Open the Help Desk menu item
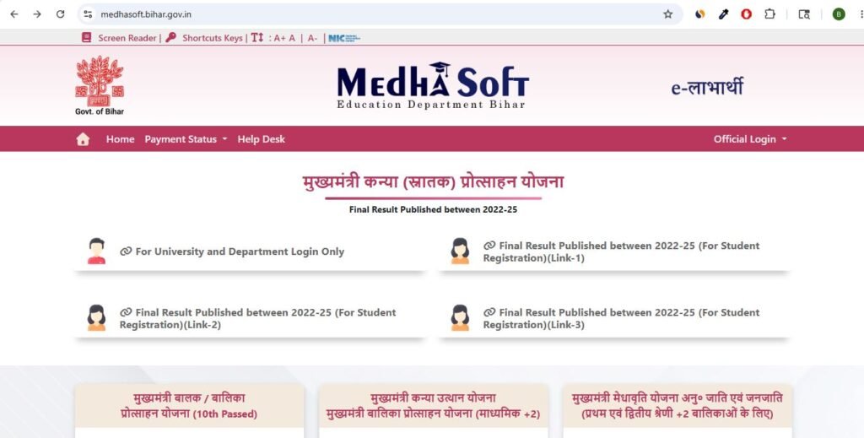The image size is (864, 438). 262,139
